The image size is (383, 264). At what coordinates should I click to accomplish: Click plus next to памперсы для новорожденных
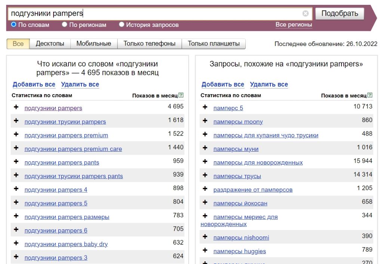pos(205,161)
